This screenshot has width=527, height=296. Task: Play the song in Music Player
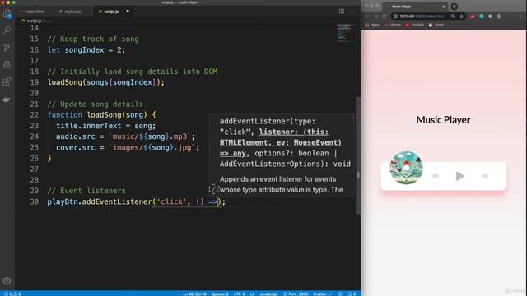point(459,176)
